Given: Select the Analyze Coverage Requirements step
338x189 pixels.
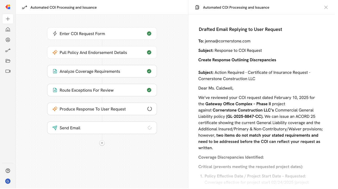Looking at the screenshot, I should click(x=102, y=71).
